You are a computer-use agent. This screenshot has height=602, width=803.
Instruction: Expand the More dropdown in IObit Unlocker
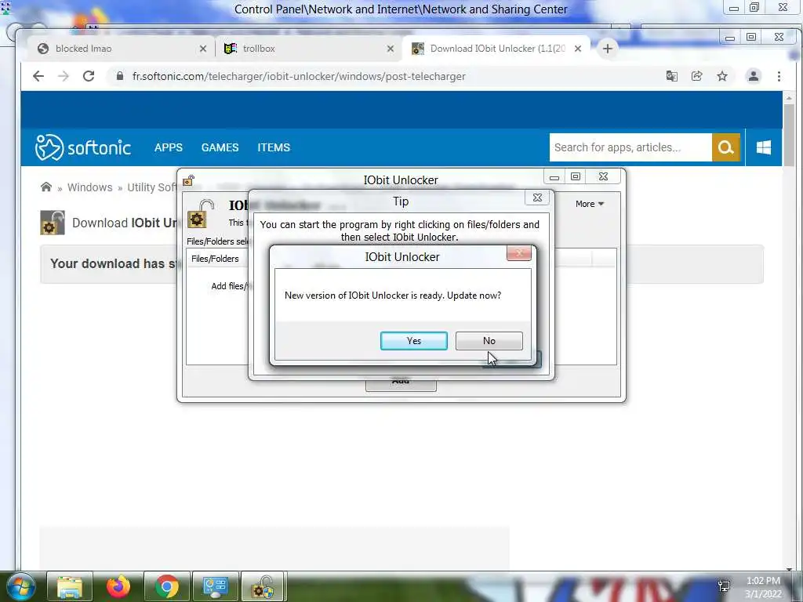tap(590, 204)
